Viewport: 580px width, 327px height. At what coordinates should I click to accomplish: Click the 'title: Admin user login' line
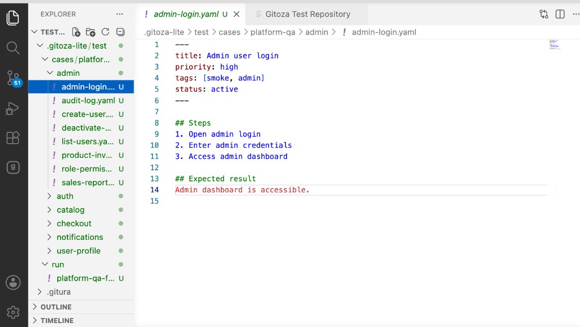coord(227,56)
